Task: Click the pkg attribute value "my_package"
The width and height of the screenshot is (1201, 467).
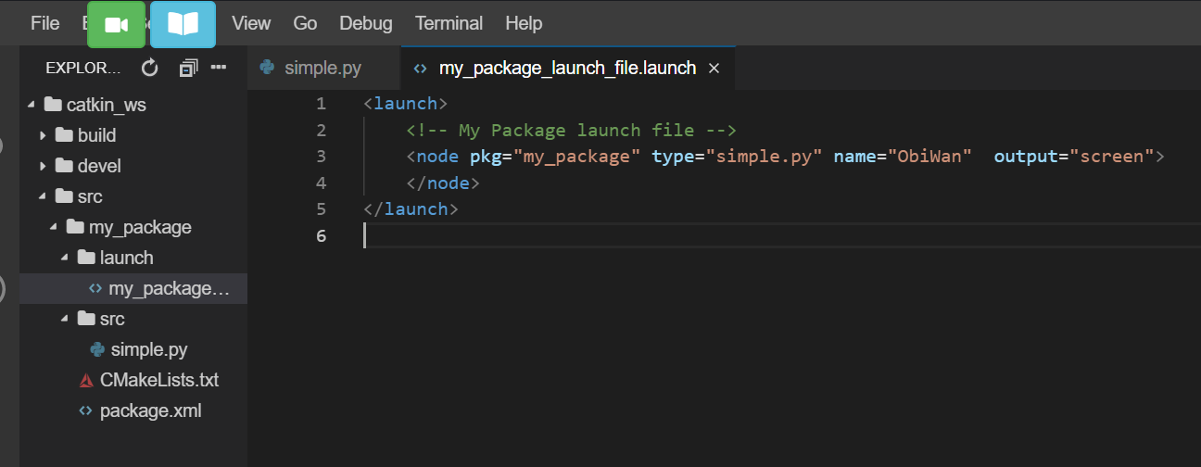Action: 576,157
